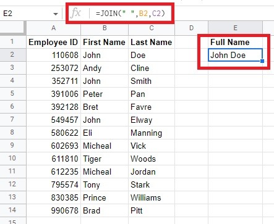
Task: Click last name cell Cline
Action: coord(152,68)
